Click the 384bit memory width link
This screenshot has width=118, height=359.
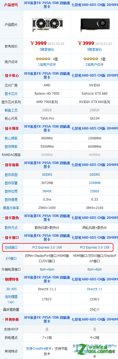(47, 191)
